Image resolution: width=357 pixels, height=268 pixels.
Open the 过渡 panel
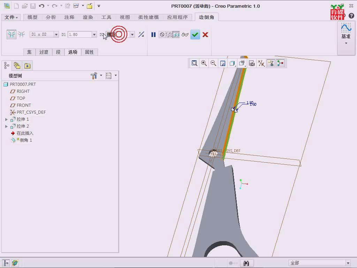tap(44, 52)
